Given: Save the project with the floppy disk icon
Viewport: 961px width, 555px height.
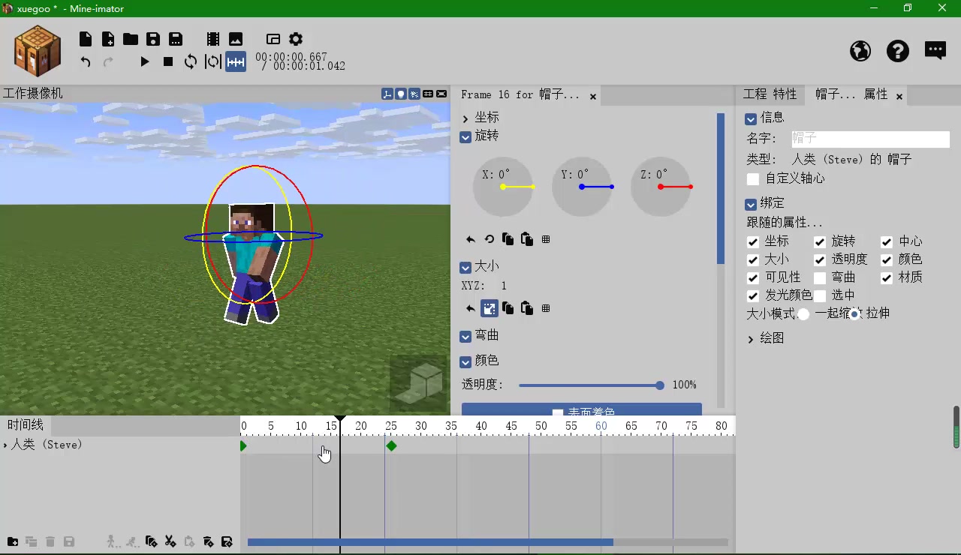Looking at the screenshot, I should (153, 39).
